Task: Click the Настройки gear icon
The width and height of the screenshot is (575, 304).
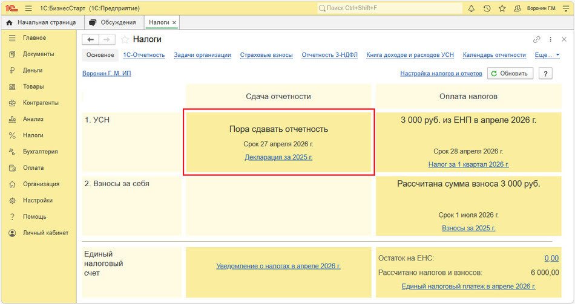Action: [12, 200]
